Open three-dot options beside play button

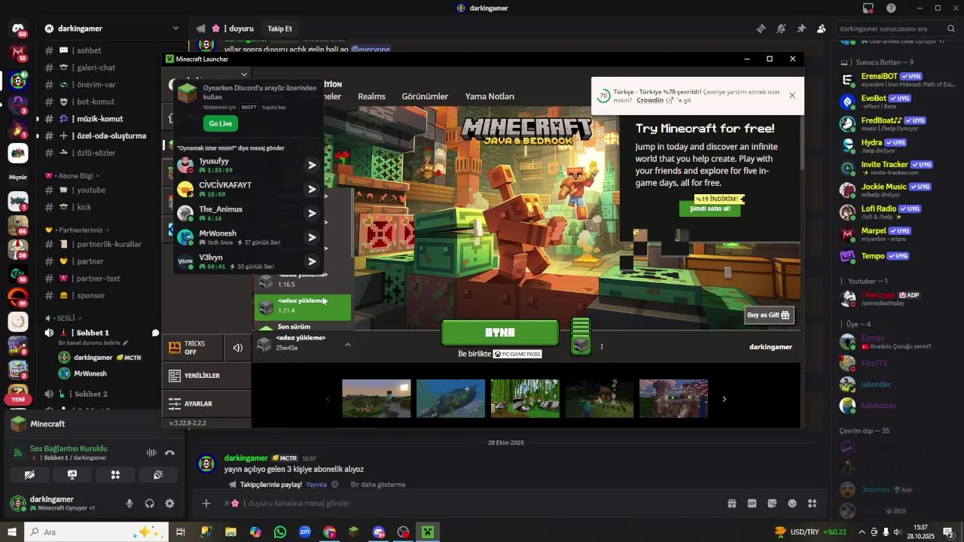(x=602, y=347)
